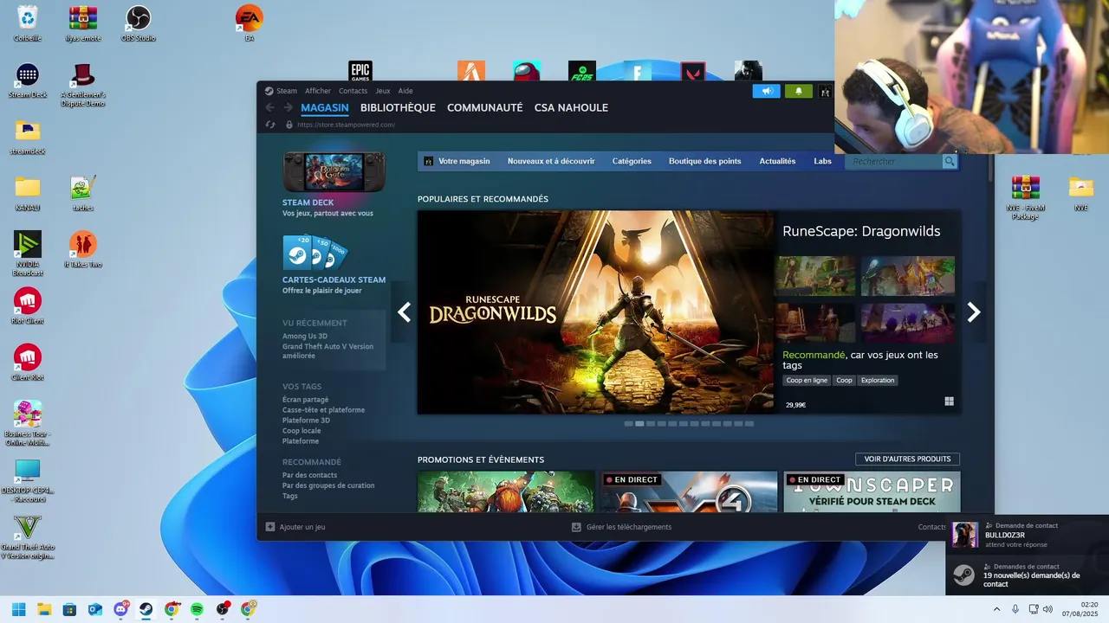Open the Valorant desktop shortcut
This screenshot has height=623, width=1109.
(x=693, y=71)
